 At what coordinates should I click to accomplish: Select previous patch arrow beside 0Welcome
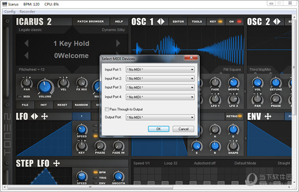26,56
